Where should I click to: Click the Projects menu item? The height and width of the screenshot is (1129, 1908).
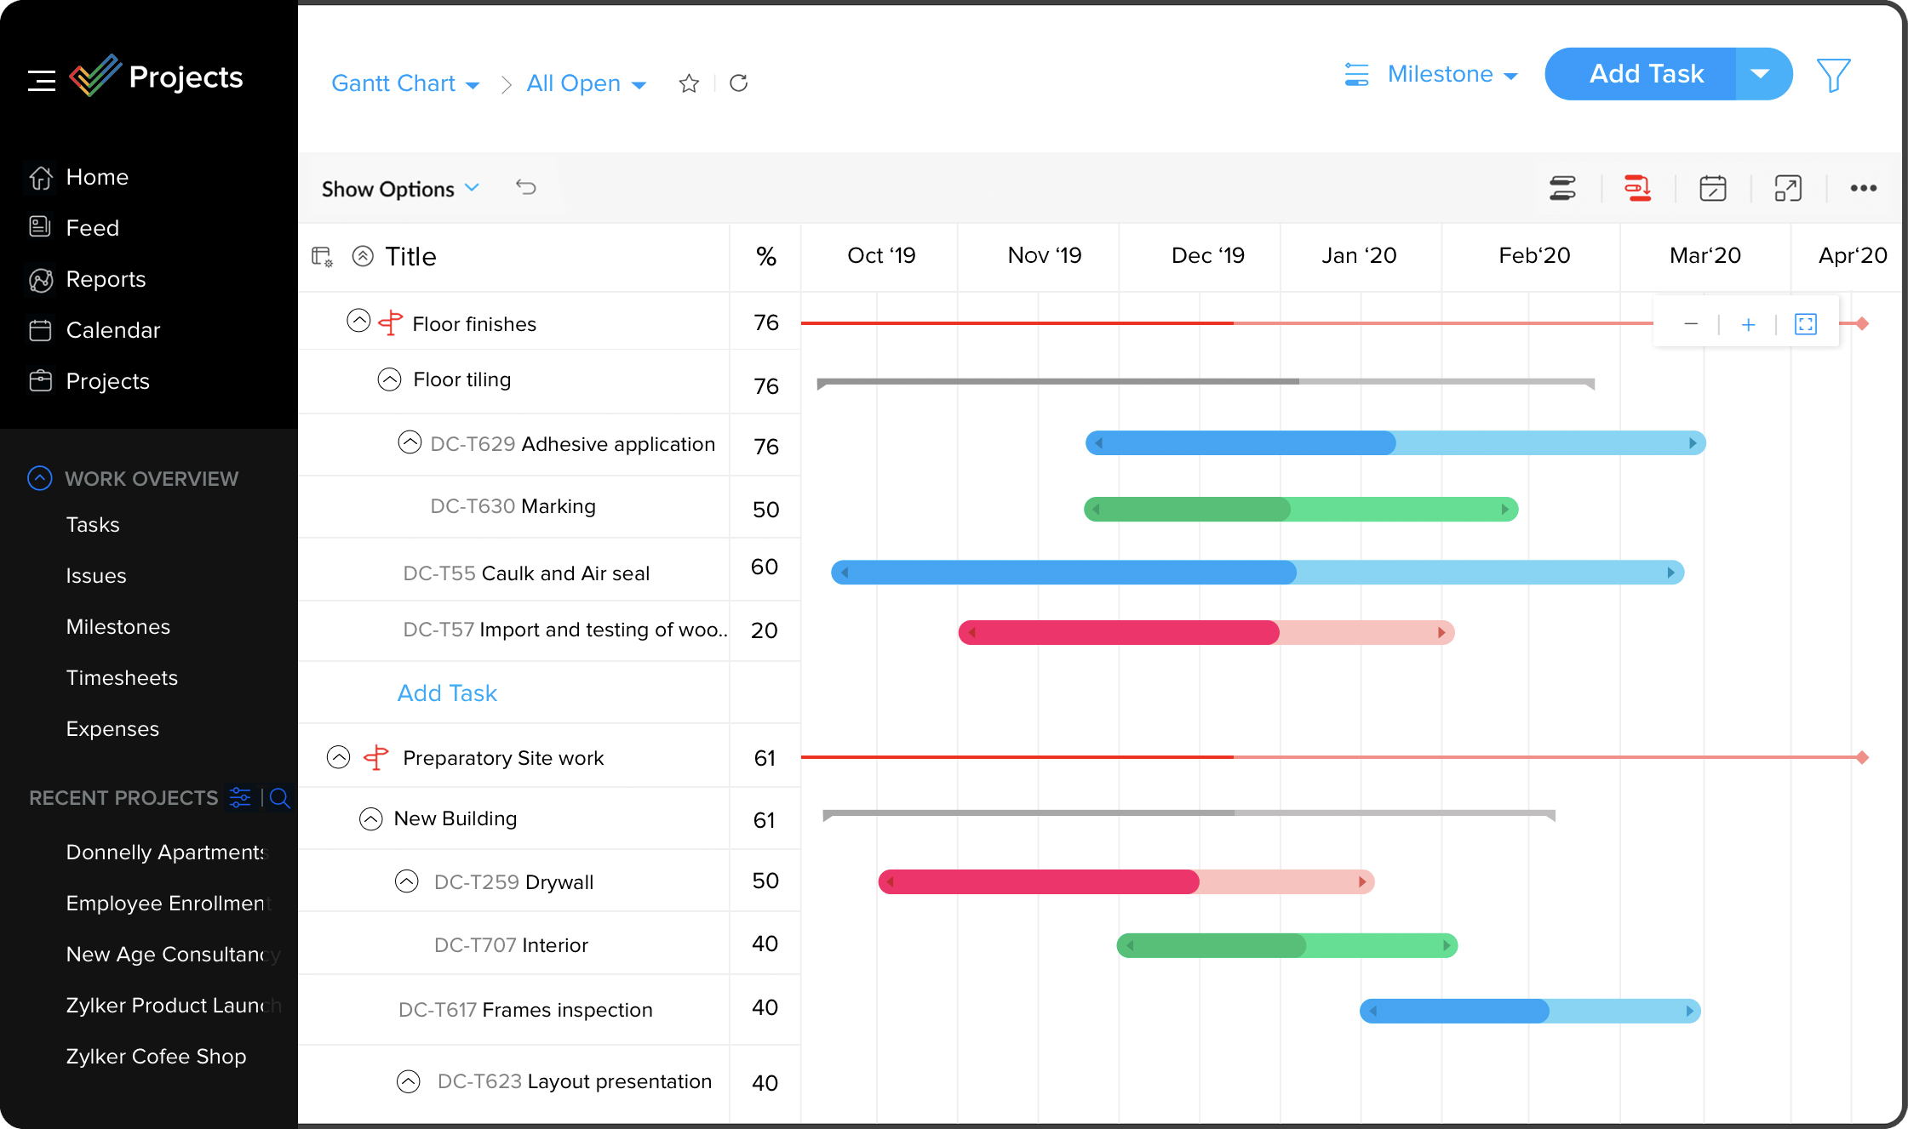107,382
